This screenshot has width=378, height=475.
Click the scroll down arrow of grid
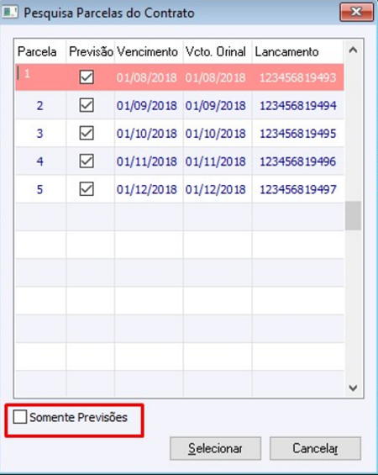pos(353,388)
